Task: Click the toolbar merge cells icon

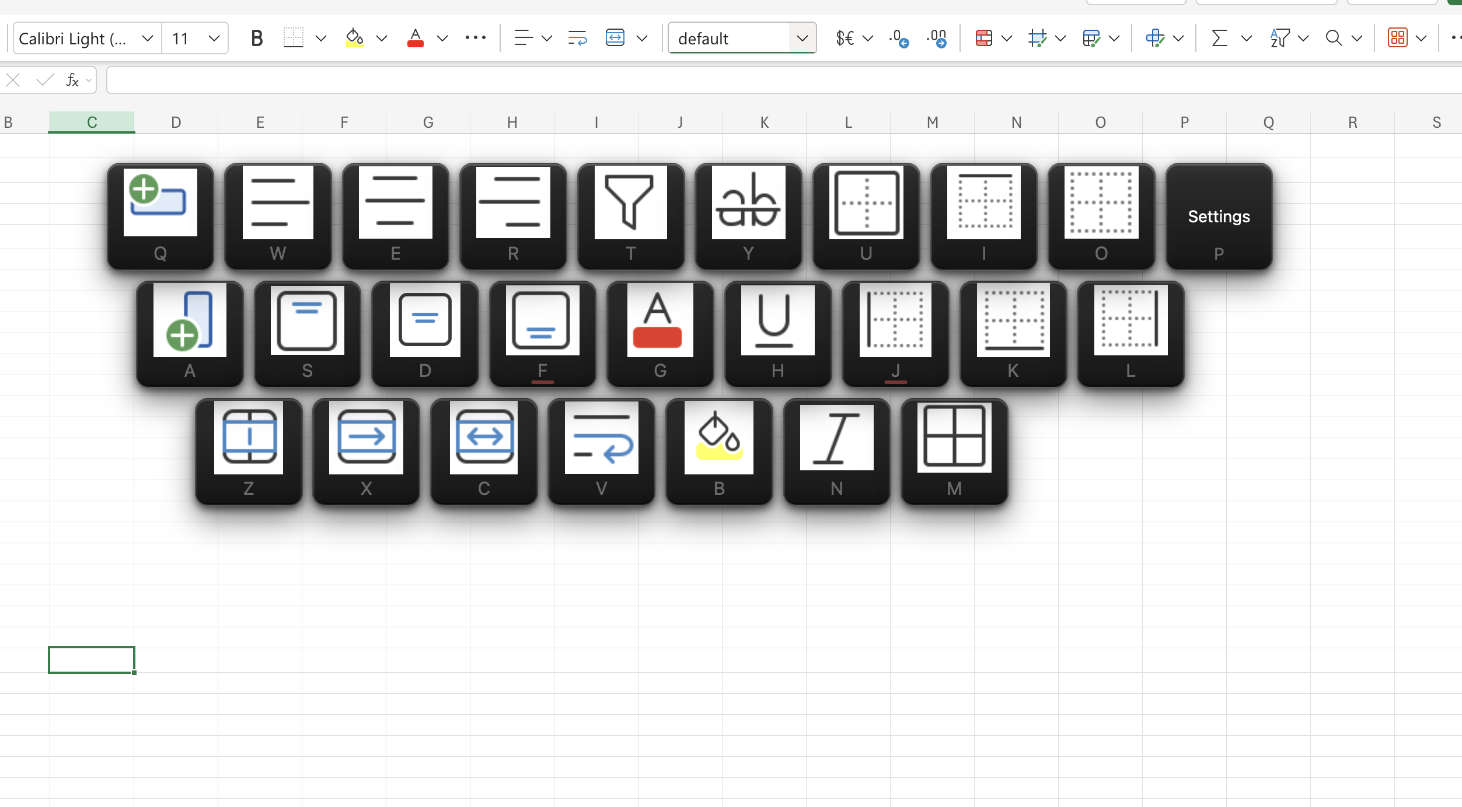Action: (x=615, y=38)
